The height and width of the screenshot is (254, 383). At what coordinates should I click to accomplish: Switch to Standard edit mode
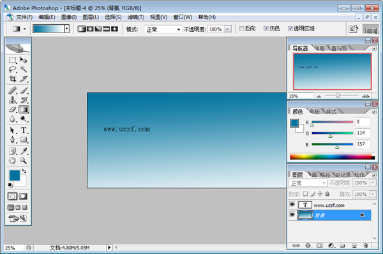[x=13, y=197]
